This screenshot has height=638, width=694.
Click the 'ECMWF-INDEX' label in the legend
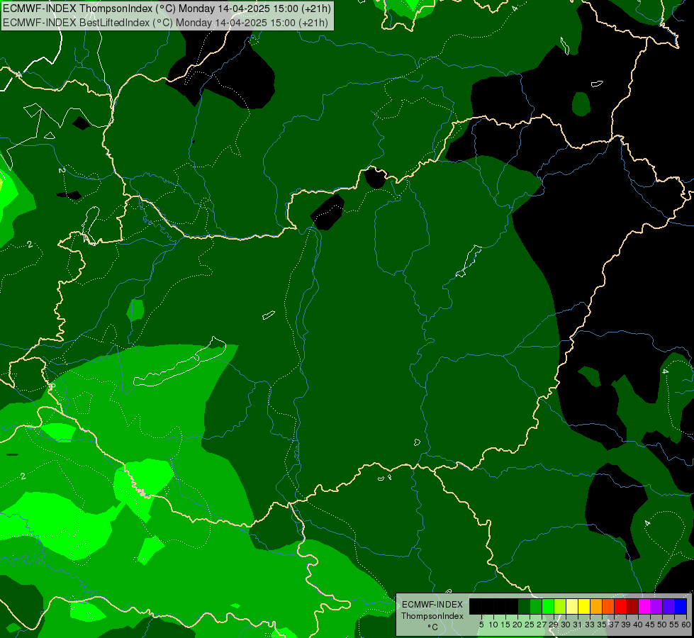[x=432, y=605]
